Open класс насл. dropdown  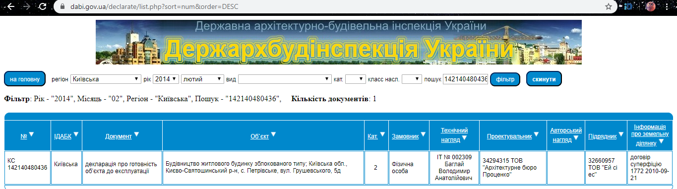click(412, 79)
